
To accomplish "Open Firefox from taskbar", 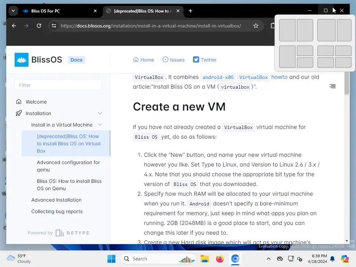I will click(x=220, y=259).
